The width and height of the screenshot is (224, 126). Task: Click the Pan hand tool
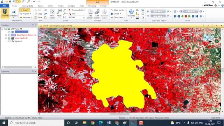[72, 14]
